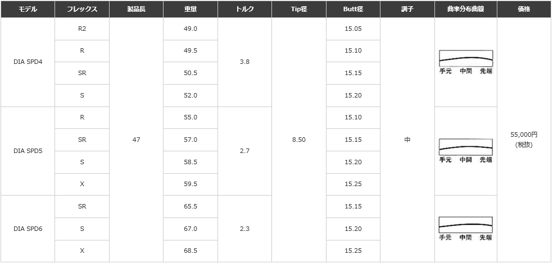The height and width of the screenshot is (264, 553).
Task: Click the 68.5 weight value
Action: 191,251
